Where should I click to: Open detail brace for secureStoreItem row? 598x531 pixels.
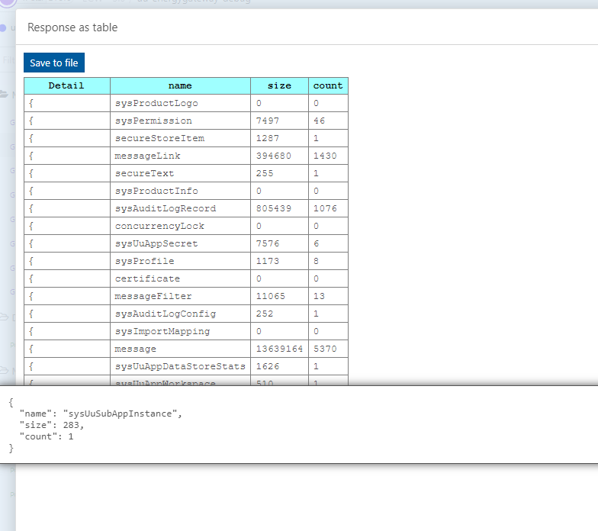click(31, 138)
